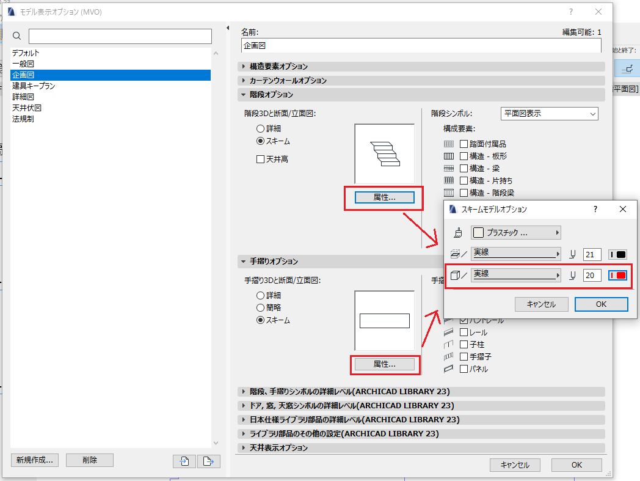The height and width of the screenshot is (481, 640).
Task: Click the red pen color swatch
Action: [x=617, y=276]
